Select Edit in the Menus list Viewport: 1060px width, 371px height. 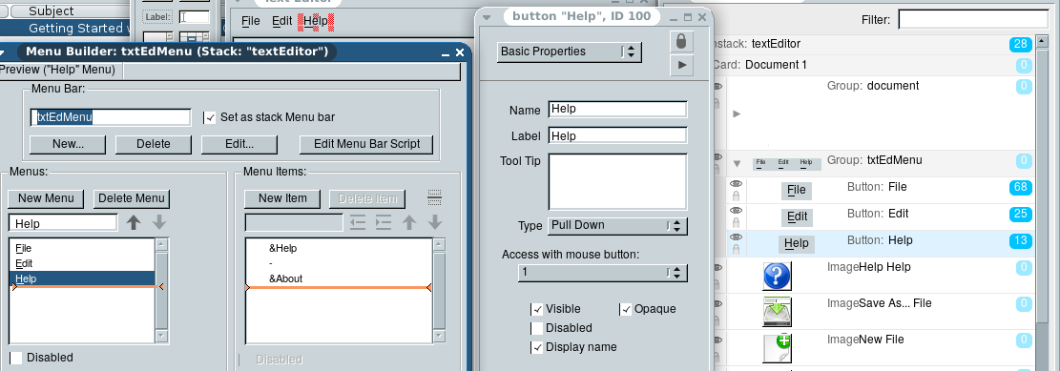(x=82, y=263)
